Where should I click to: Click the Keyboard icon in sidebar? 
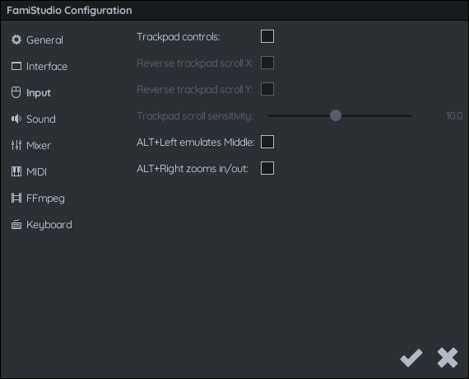pyautogui.click(x=16, y=224)
